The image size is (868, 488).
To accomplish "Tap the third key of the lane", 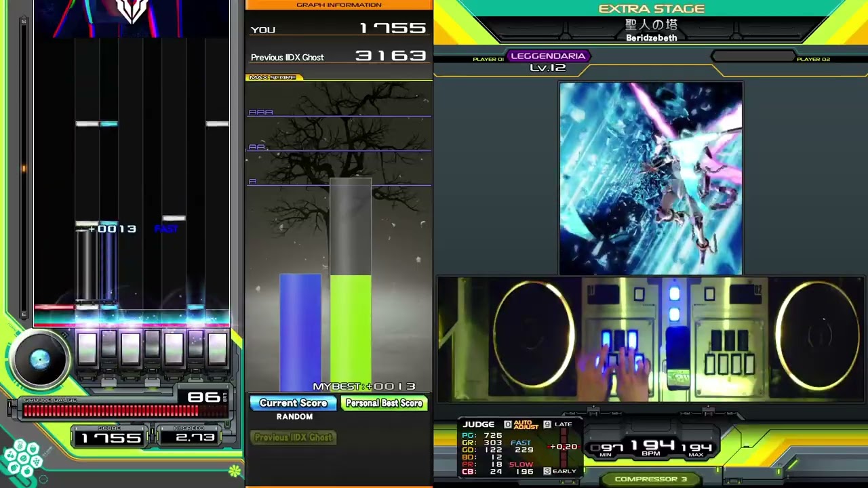I will pos(130,348).
